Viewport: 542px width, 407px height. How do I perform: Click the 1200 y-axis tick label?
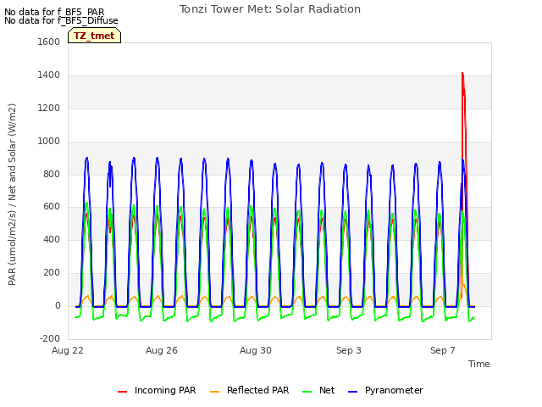[49, 109]
